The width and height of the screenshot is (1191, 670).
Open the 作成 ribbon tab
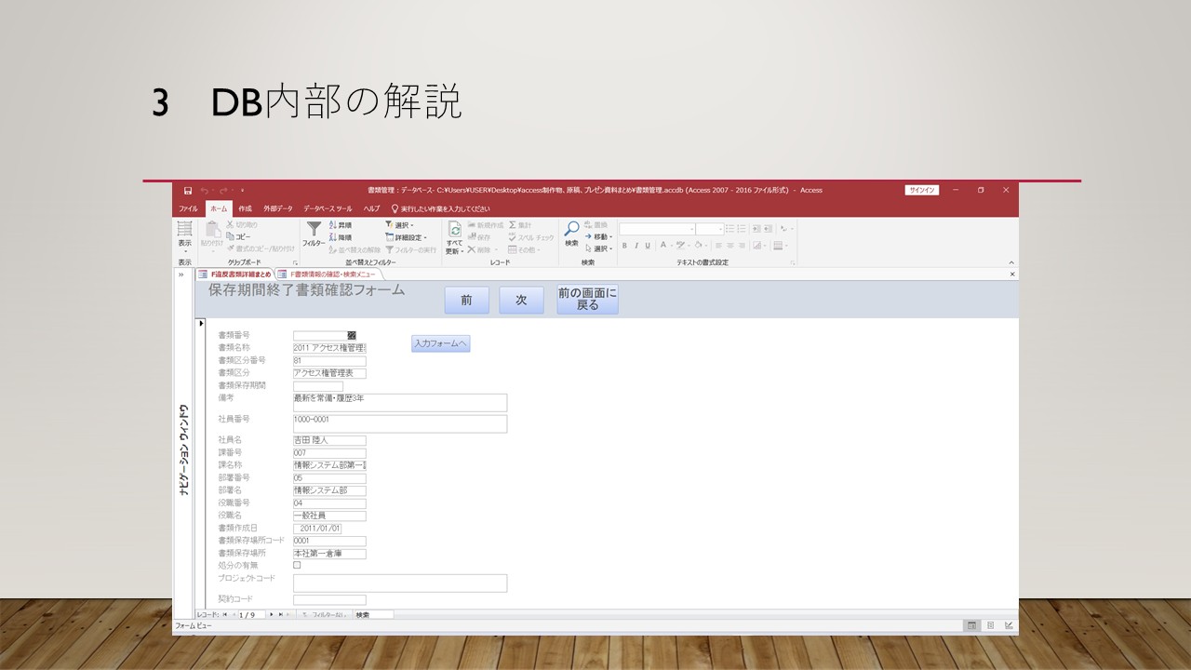point(245,209)
